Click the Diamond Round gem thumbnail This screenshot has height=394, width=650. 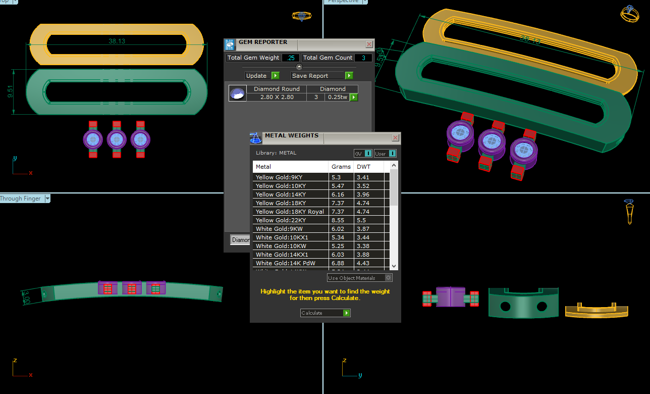[x=237, y=93]
